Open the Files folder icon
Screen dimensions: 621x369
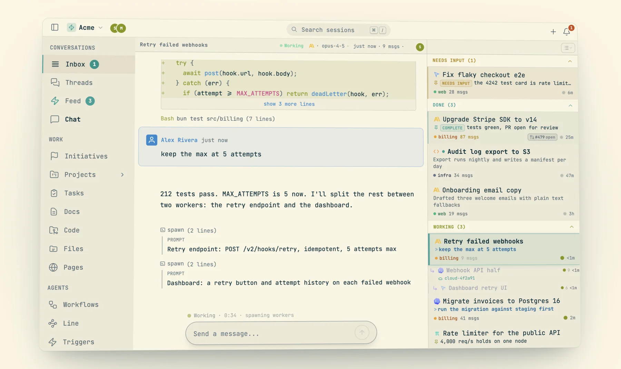53,249
